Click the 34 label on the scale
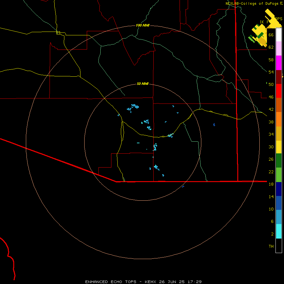Viewport: 284px width, 284px height. click(x=271, y=134)
